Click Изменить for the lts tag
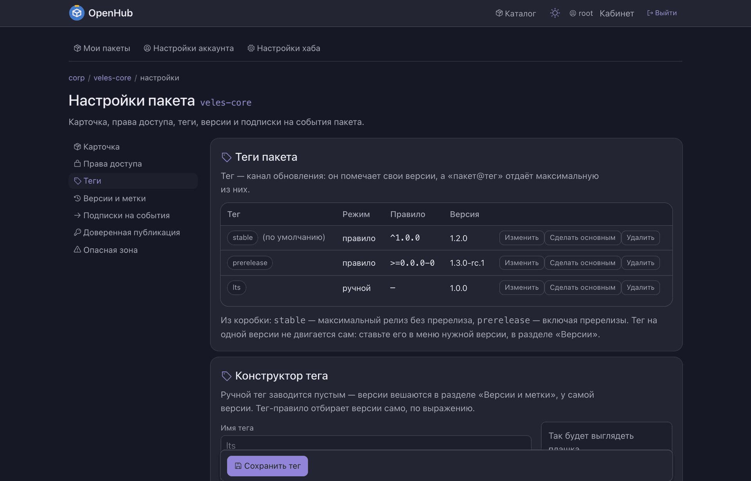Image resolution: width=751 pixels, height=481 pixels. (521, 287)
